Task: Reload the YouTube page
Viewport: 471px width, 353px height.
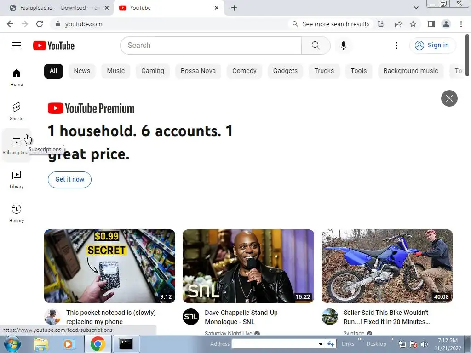Action: tap(40, 24)
